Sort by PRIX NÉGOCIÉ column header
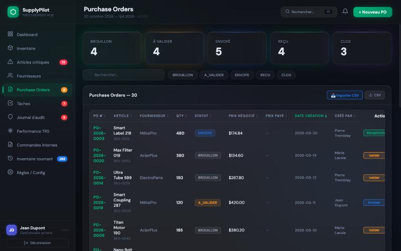The height and width of the screenshot is (251, 401). coord(243,116)
